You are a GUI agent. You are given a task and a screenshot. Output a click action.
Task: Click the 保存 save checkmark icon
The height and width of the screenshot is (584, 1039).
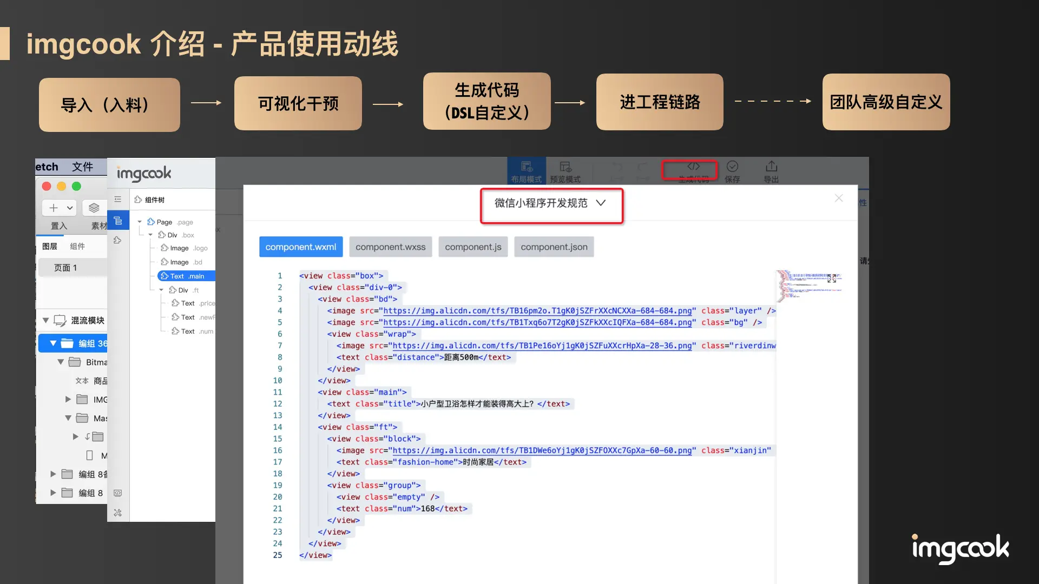click(732, 167)
